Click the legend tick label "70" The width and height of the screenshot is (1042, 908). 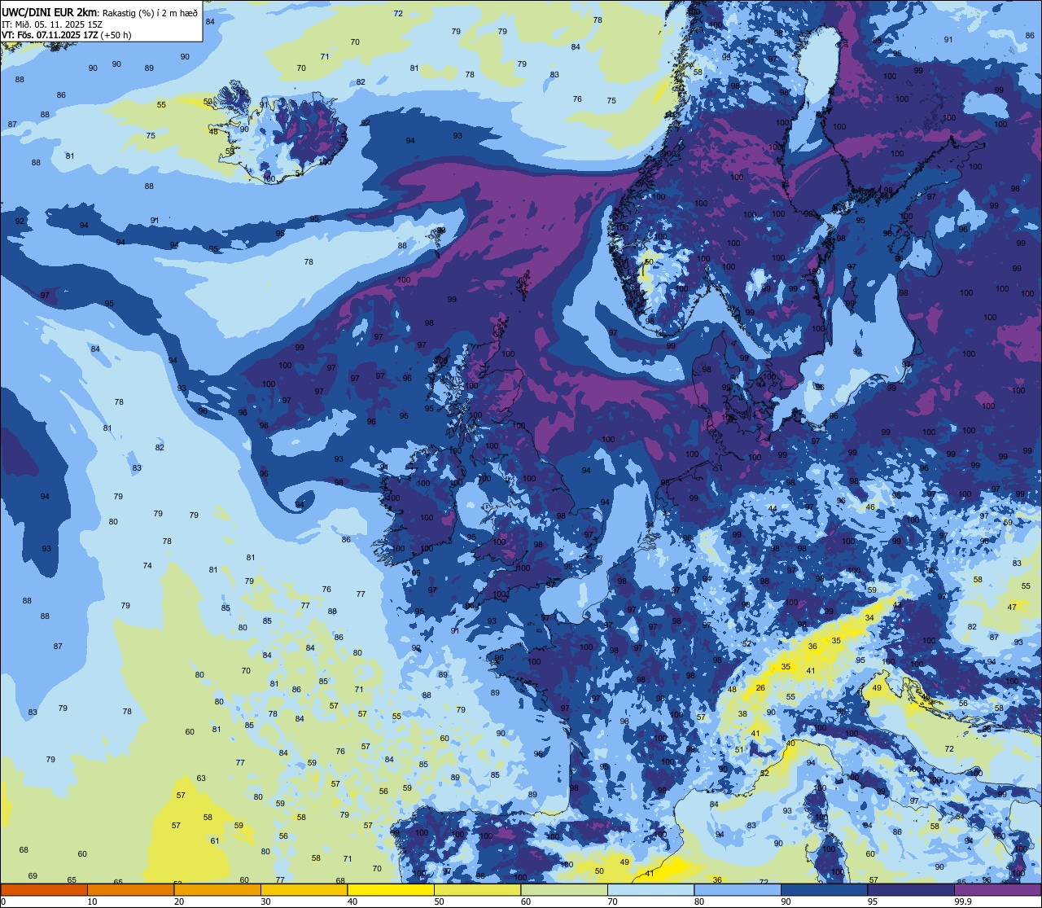pos(612,901)
